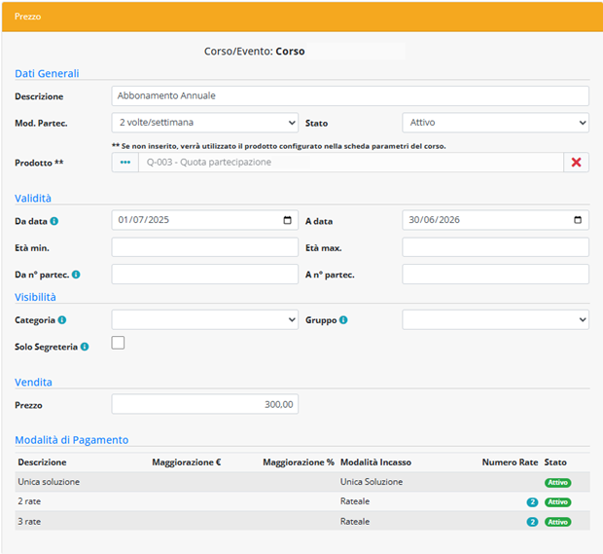Open calendar picker in Da data field
Image resolution: width=603 pixels, height=554 pixels.
tap(287, 220)
